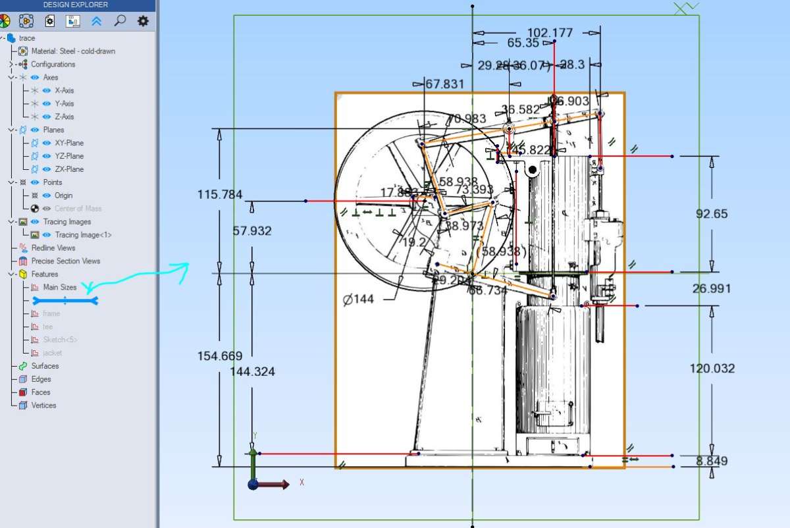Collapse the trace root node

point(2,38)
